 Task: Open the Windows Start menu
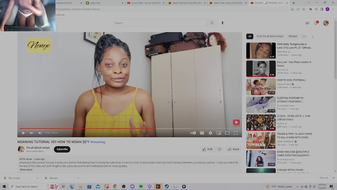tap(4, 187)
